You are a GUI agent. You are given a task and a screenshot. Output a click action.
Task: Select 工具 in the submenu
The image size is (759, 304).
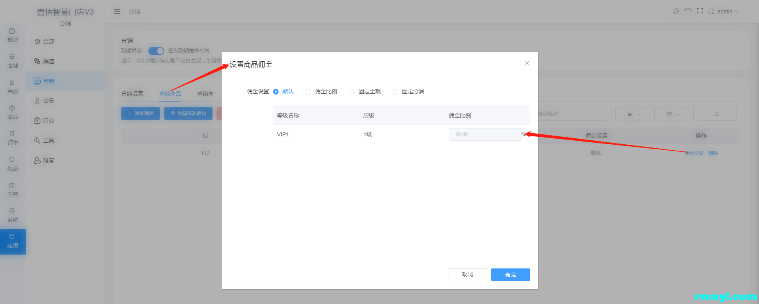coord(66,140)
